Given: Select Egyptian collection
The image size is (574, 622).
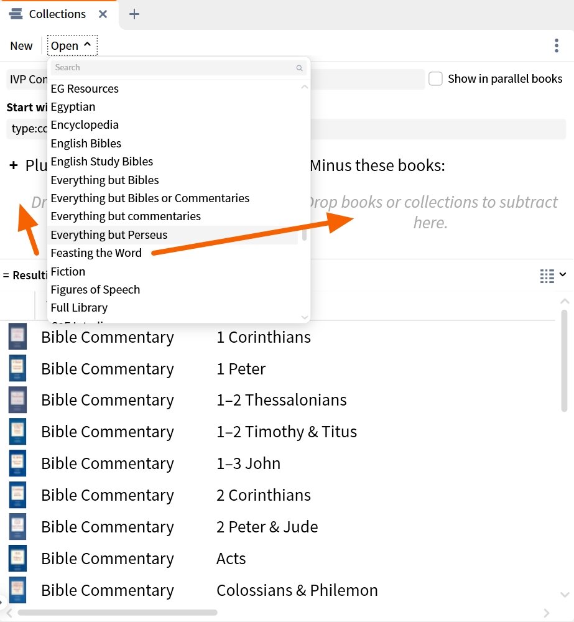Looking at the screenshot, I should tap(73, 107).
